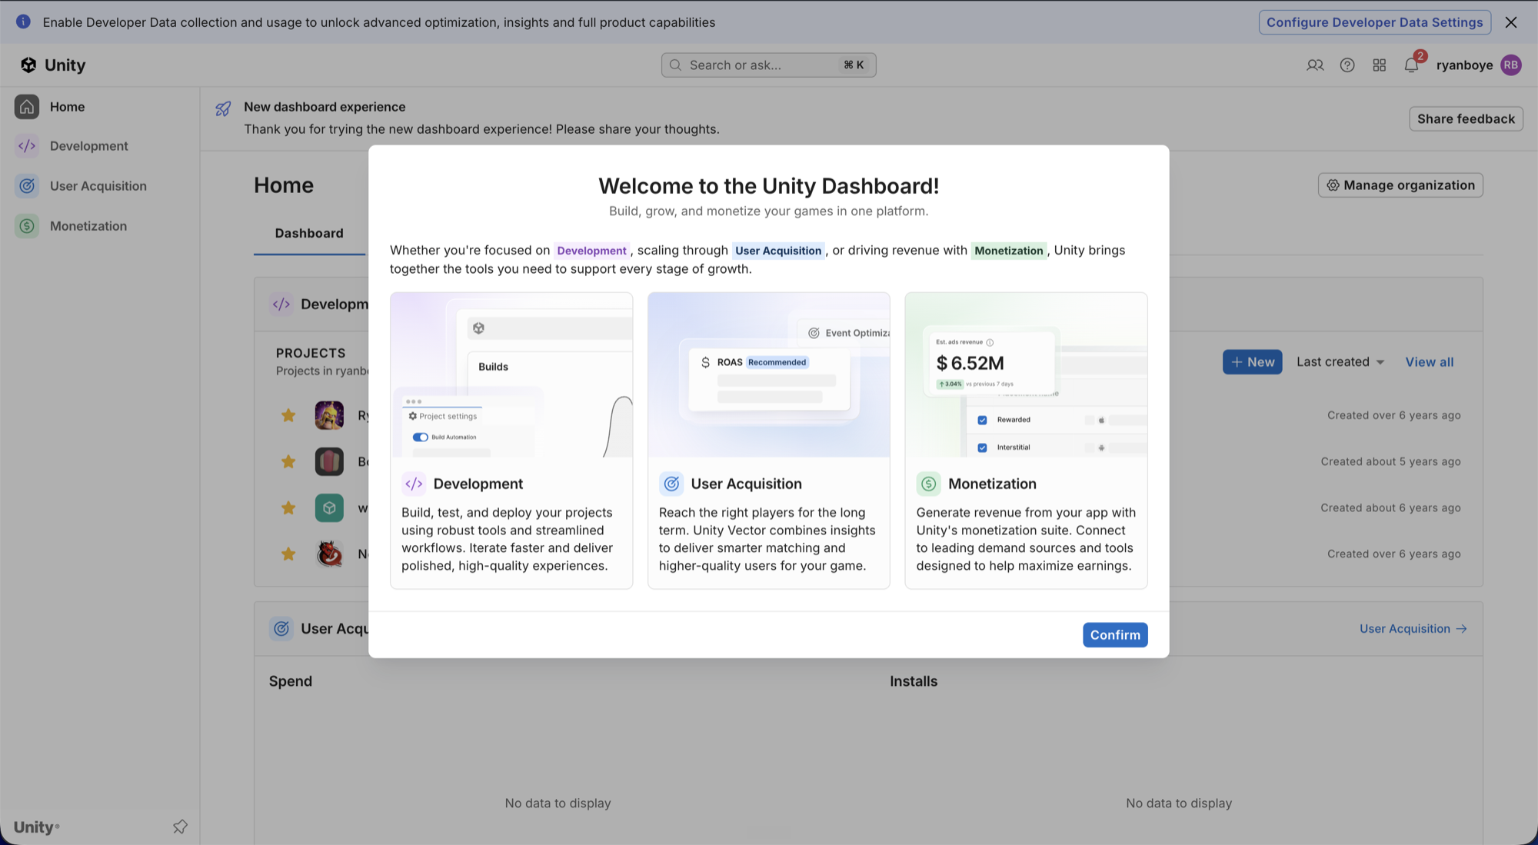This screenshot has width=1538, height=845.
Task: Toggle Build Automation switch in illustration
Action: point(421,437)
